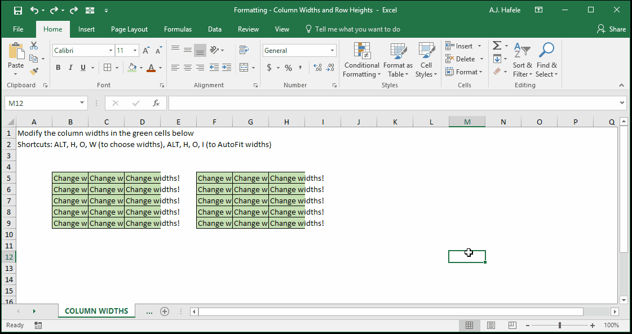The width and height of the screenshot is (632, 334).
Task: Switch to Page Break Preview in status bar
Action: click(x=512, y=325)
